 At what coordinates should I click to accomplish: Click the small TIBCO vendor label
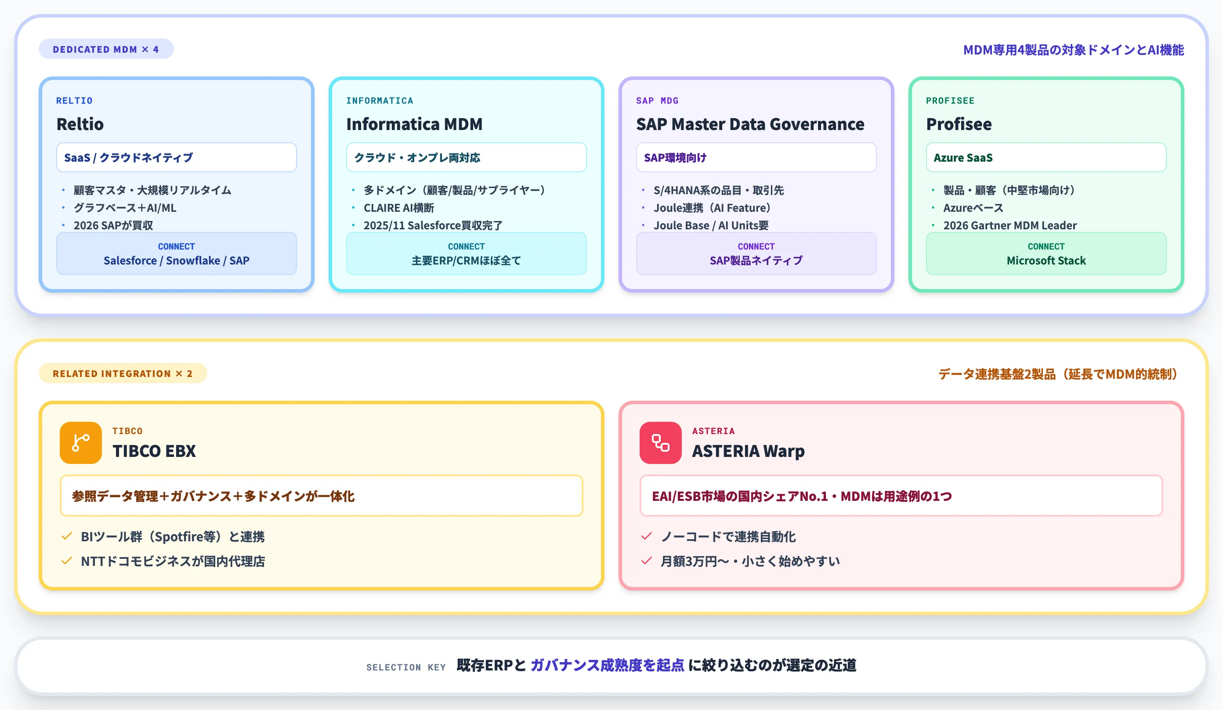pos(128,431)
